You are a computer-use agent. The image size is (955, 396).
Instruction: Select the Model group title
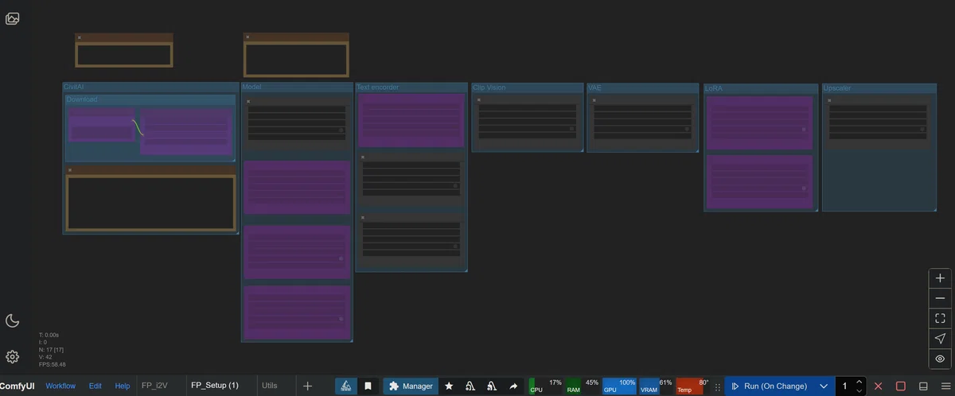[251, 87]
